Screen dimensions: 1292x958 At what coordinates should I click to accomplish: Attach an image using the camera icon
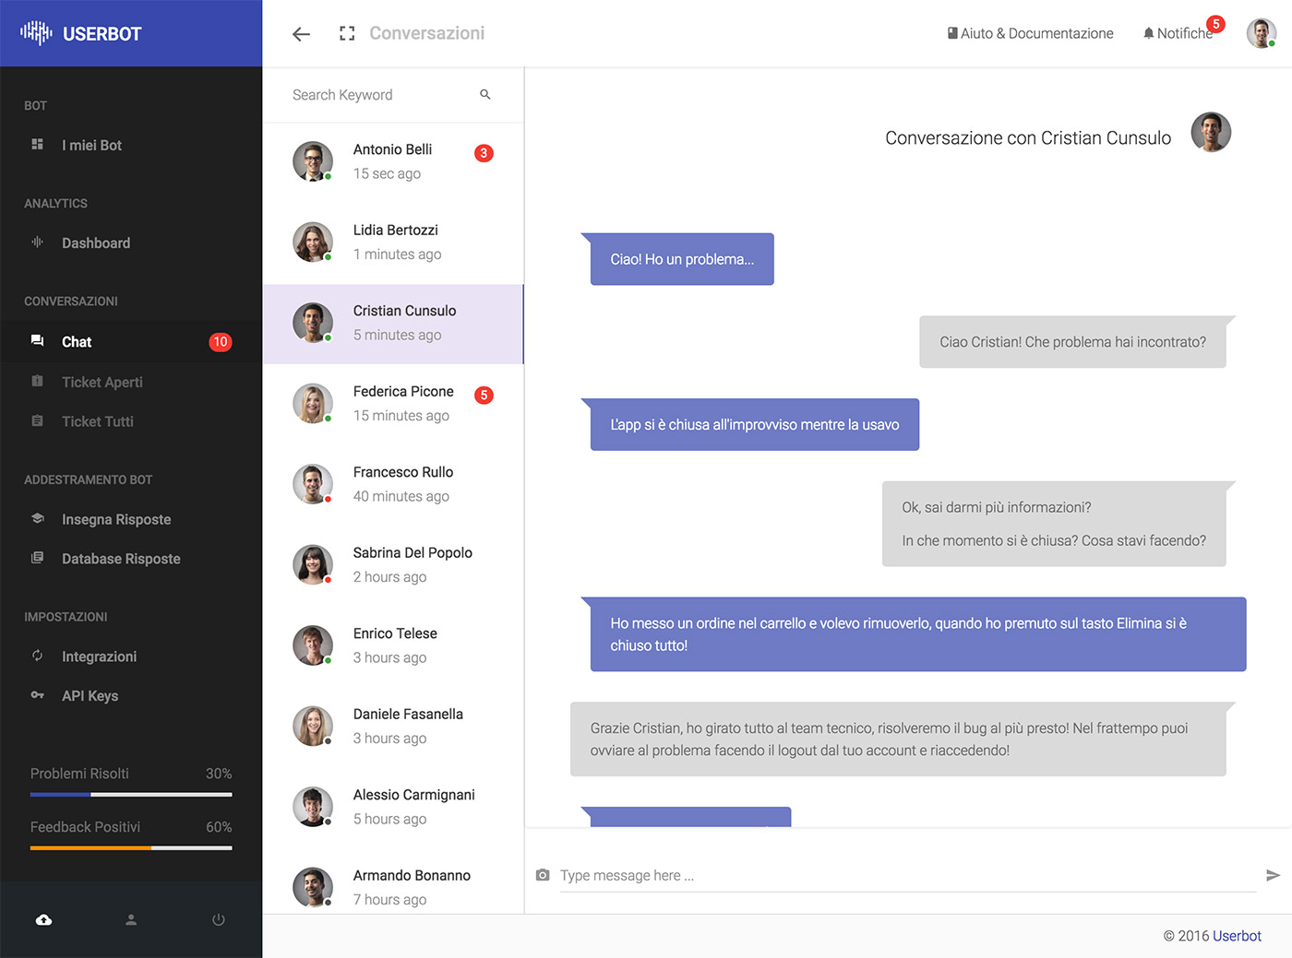[x=542, y=875]
